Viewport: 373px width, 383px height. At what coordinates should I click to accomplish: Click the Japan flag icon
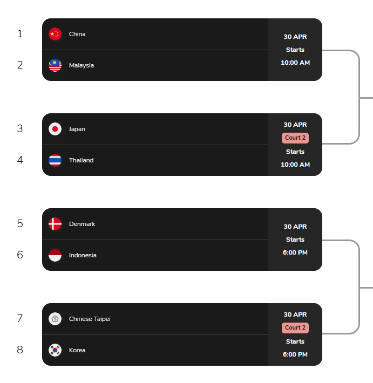pos(55,129)
